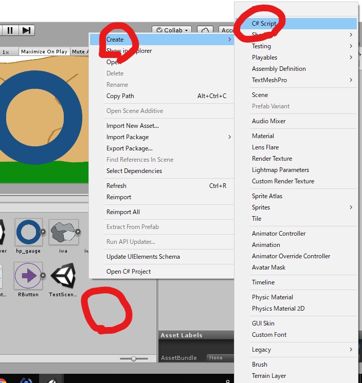Click the blue ring sprite in Game view
The image size is (362, 383).
coord(73,117)
